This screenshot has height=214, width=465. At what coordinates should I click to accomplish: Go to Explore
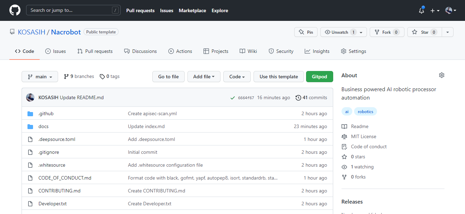click(x=220, y=10)
